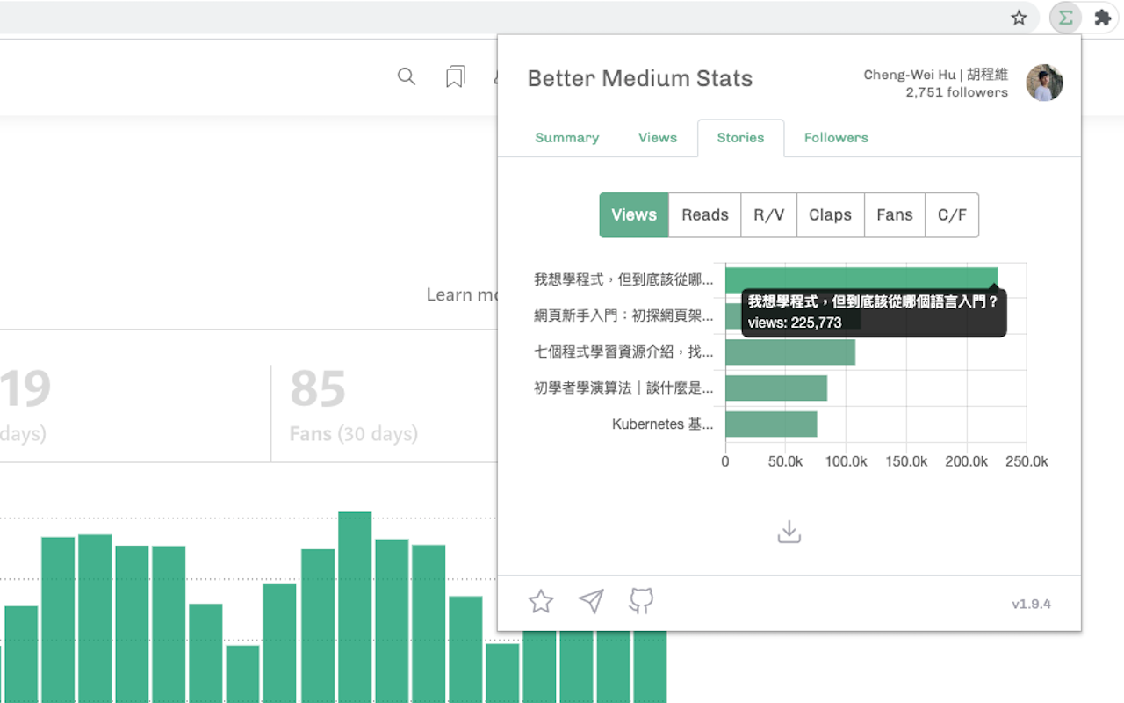Image resolution: width=1124 pixels, height=703 pixels.
Task: Click the 250.0k axis label
Action: (x=1027, y=461)
